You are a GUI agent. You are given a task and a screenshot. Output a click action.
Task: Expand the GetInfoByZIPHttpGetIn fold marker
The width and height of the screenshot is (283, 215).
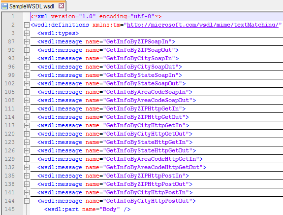pyautogui.click(x=27, y=108)
